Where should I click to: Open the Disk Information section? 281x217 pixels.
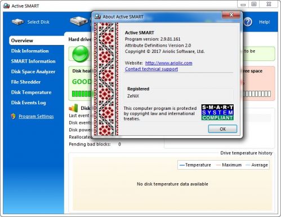pyautogui.click(x=30, y=51)
